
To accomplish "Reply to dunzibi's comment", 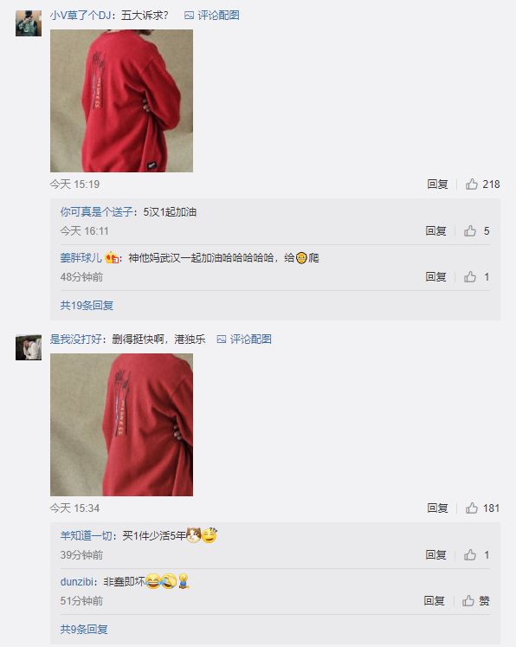I will 435,600.
